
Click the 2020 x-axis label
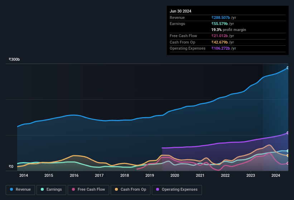point(175,175)
